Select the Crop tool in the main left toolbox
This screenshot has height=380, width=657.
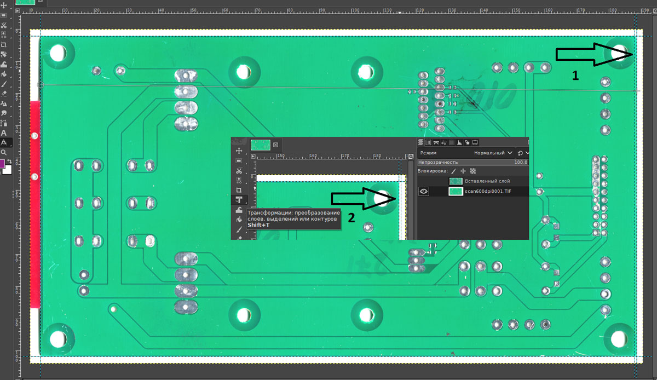pos(3,44)
